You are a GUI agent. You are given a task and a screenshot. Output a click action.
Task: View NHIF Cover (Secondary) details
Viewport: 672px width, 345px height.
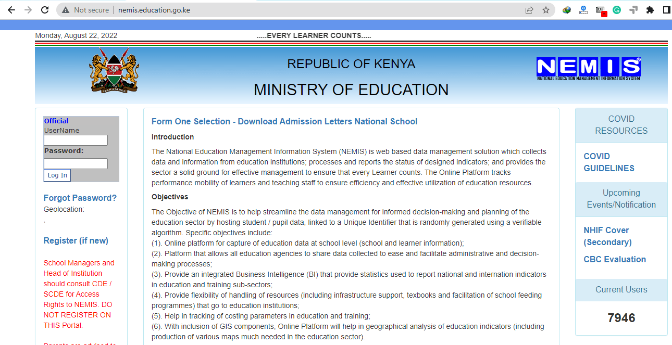[606, 236]
